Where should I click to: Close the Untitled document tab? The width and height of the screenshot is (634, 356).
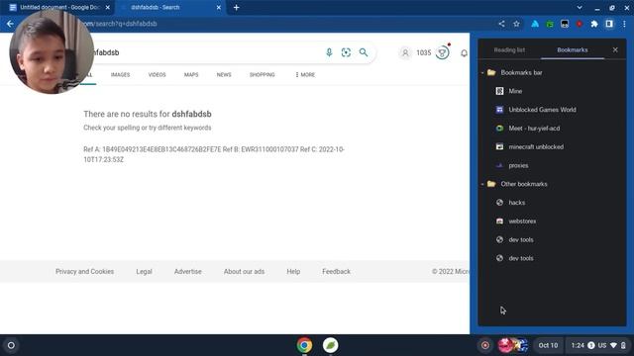[x=108, y=7]
